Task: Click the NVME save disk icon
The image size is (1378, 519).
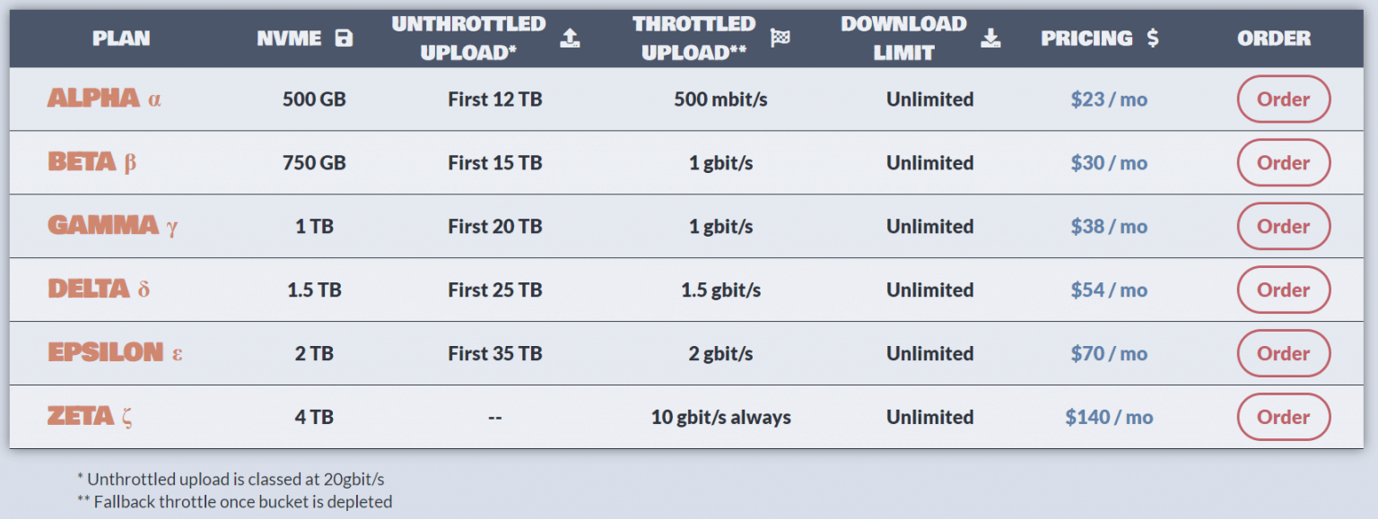Action: [x=344, y=38]
